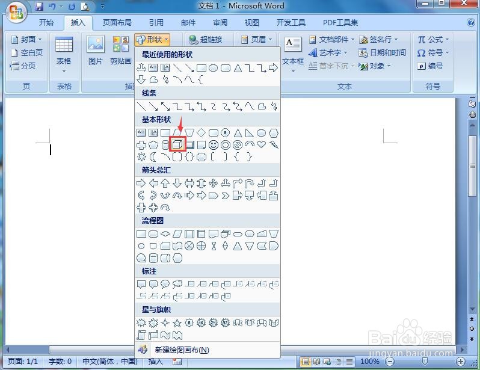This screenshot has height=370, width=480.
Task: Select the donut ring shape
Action: pos(226,145)
